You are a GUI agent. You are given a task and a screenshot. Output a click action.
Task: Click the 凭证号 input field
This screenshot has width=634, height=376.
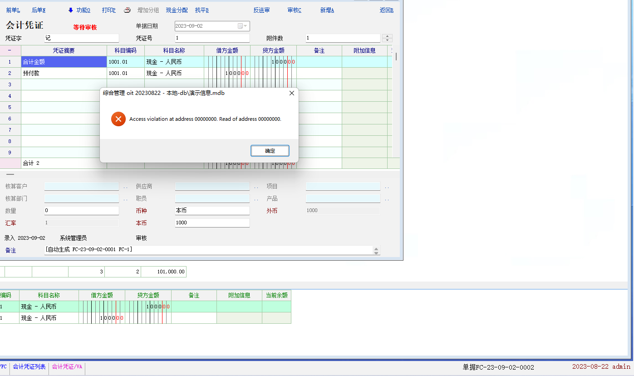[x=212, y=38]
